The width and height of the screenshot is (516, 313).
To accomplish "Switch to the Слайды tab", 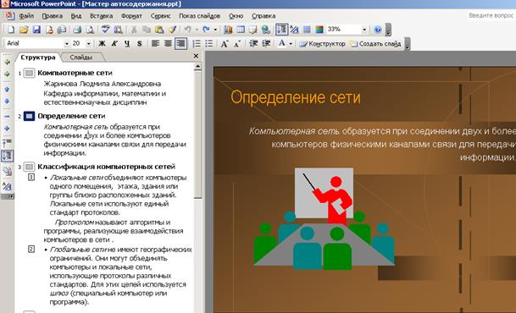I will 81,58.
